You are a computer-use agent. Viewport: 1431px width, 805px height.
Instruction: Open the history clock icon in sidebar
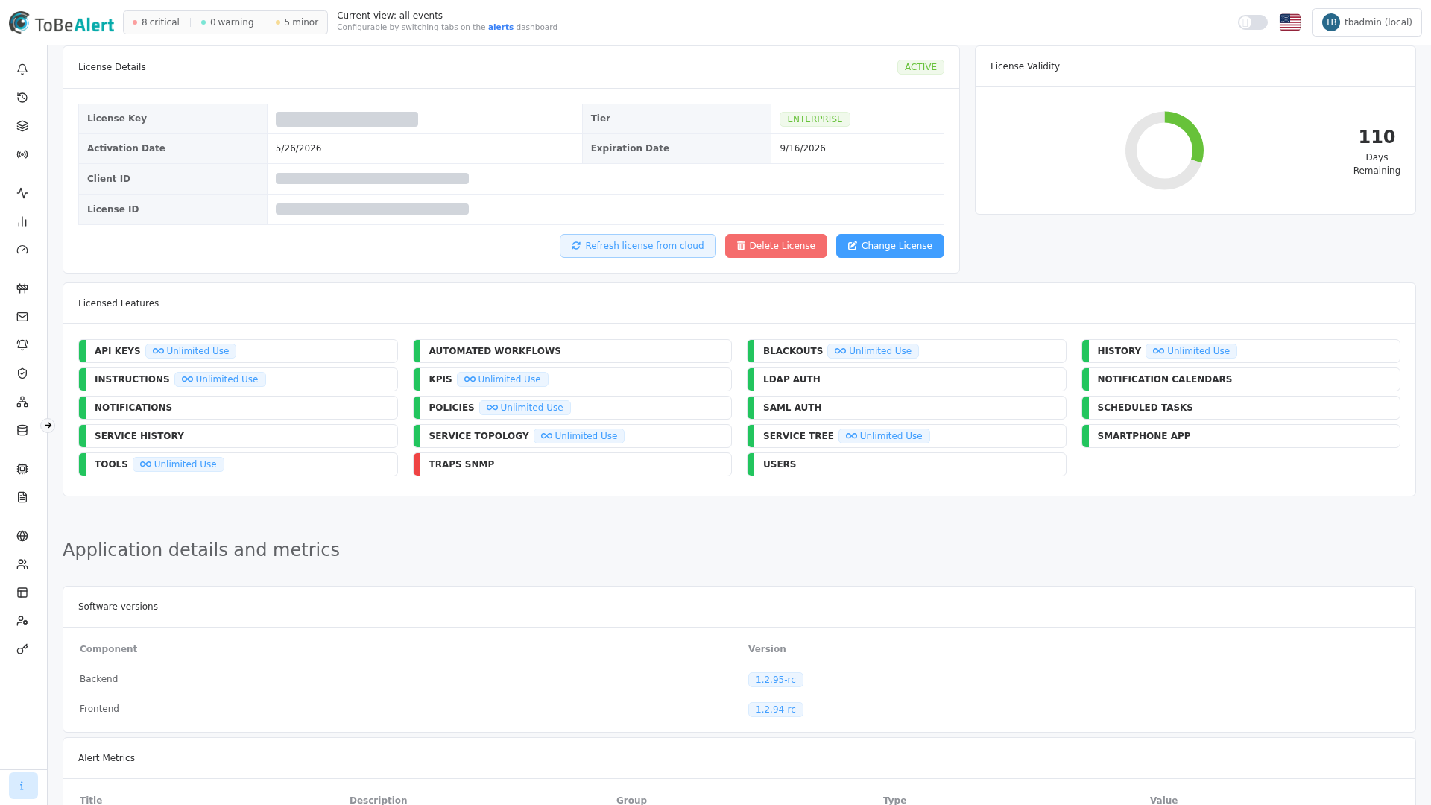(22, 98)
